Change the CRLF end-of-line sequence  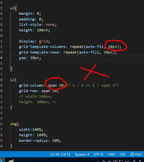point(111,154)
